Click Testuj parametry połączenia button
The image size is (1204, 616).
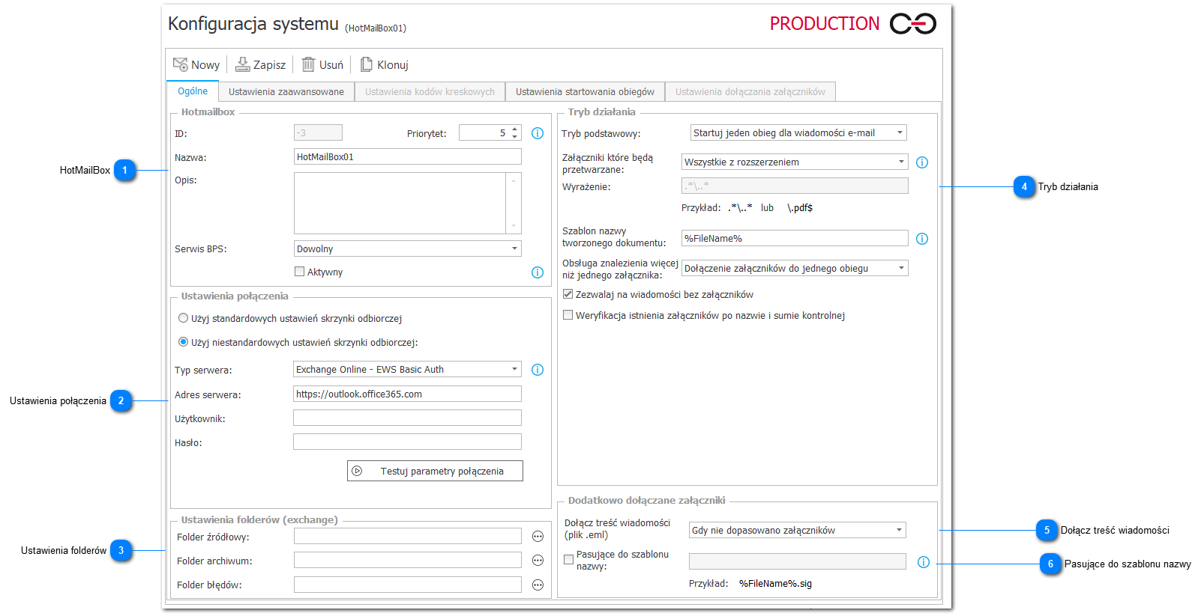tap(435, 472)
